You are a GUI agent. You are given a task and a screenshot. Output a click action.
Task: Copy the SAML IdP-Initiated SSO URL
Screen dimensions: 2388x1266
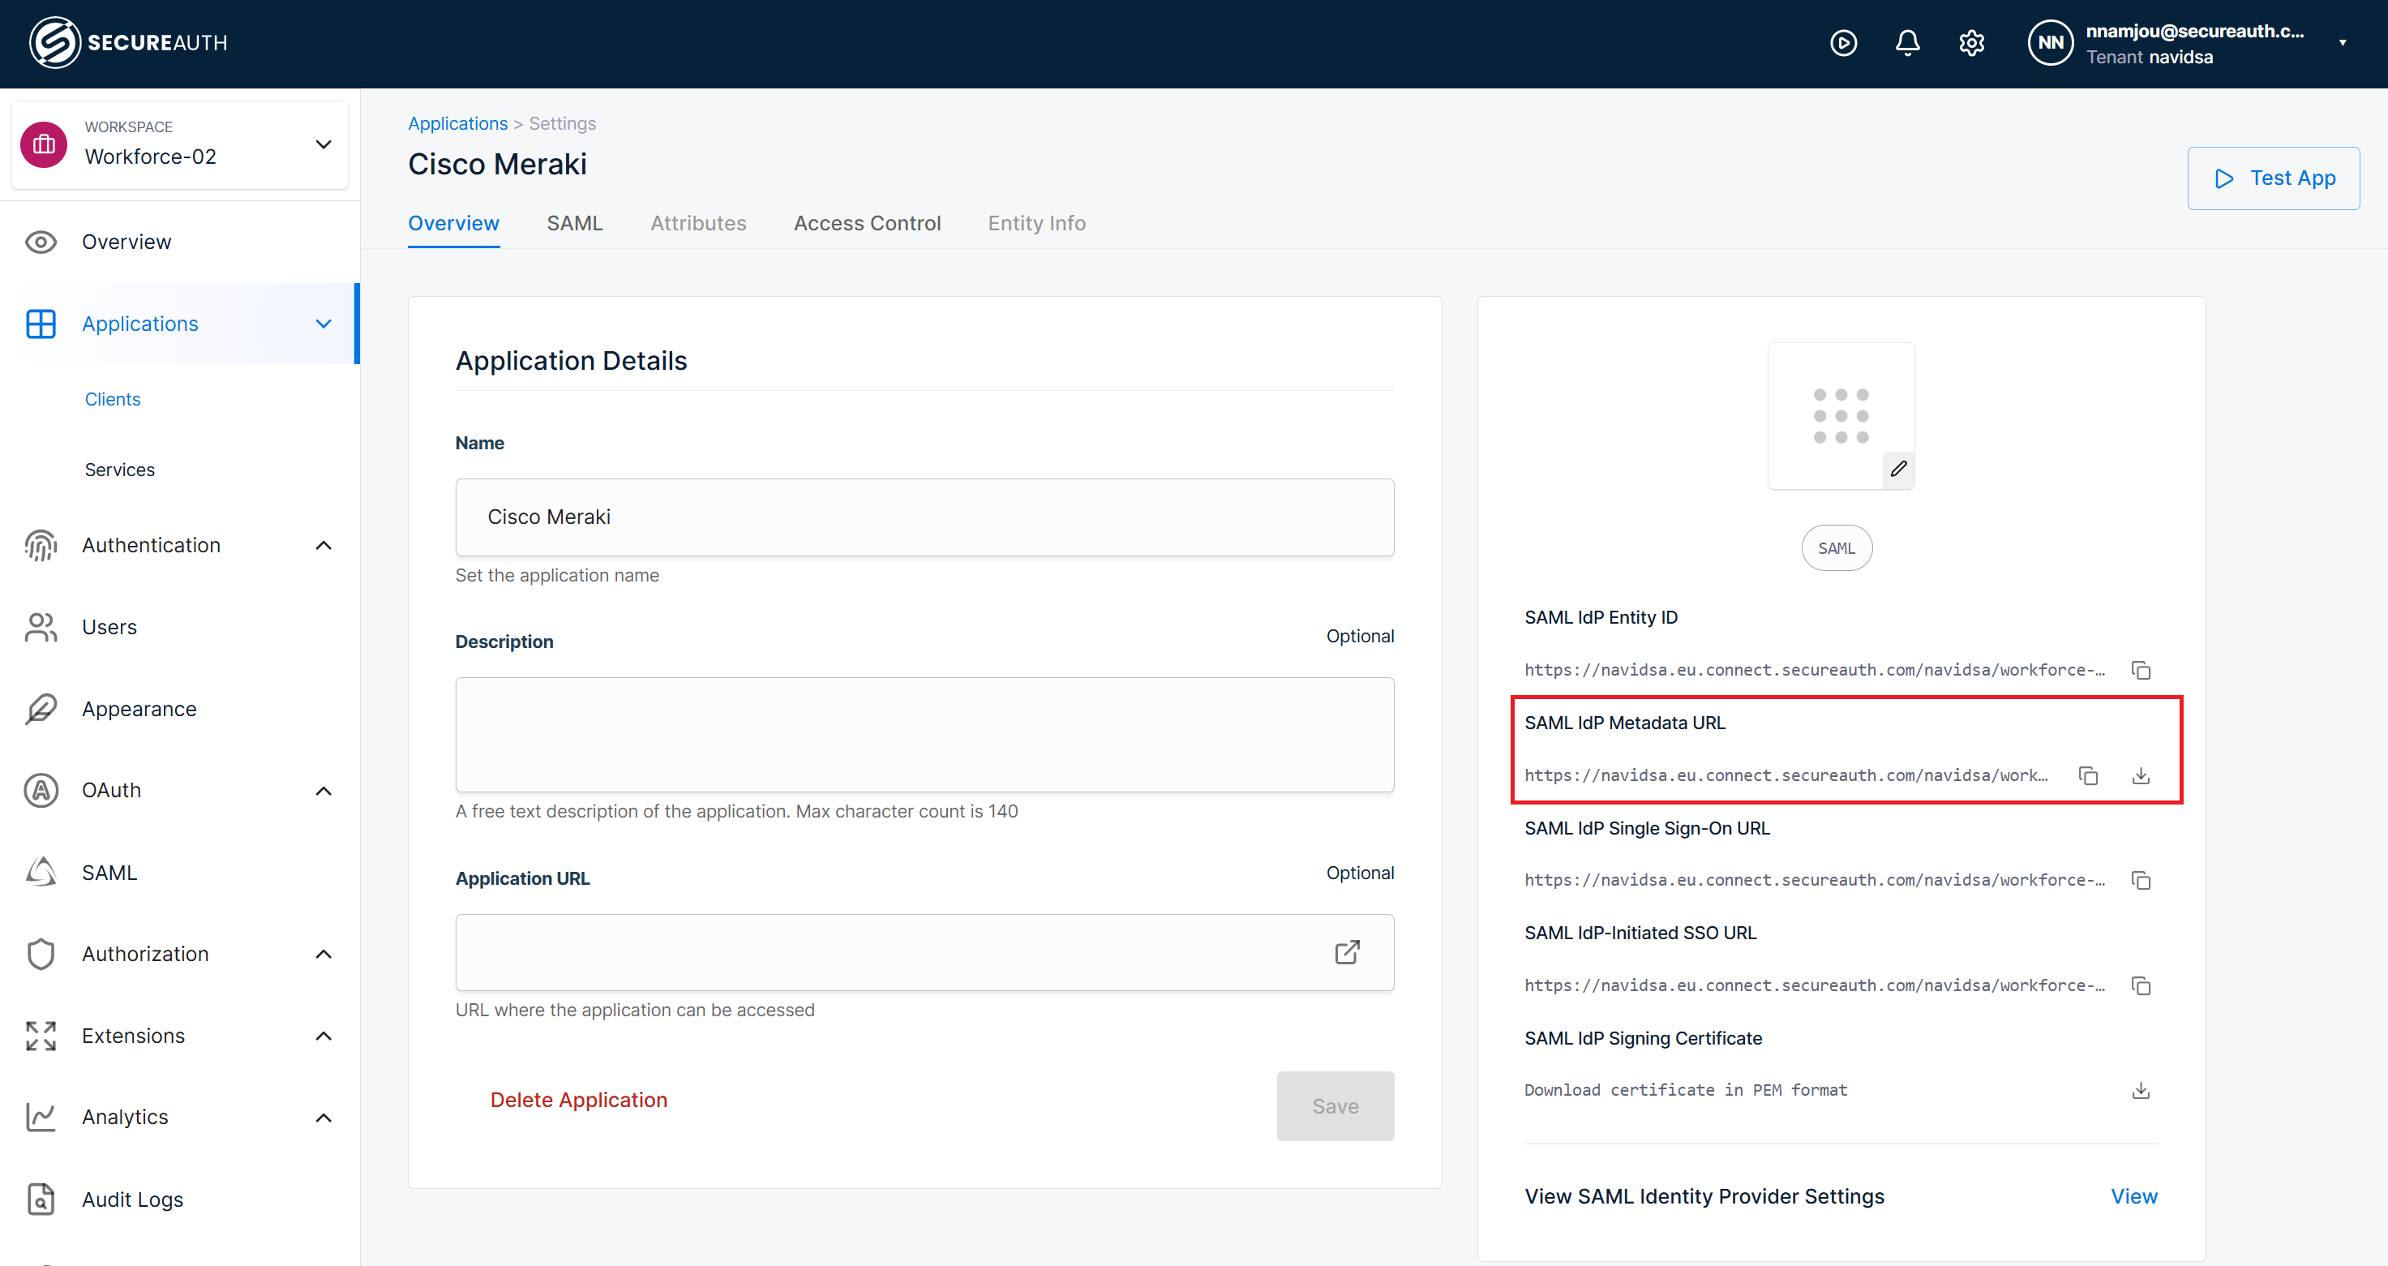tap(2141, 986)
